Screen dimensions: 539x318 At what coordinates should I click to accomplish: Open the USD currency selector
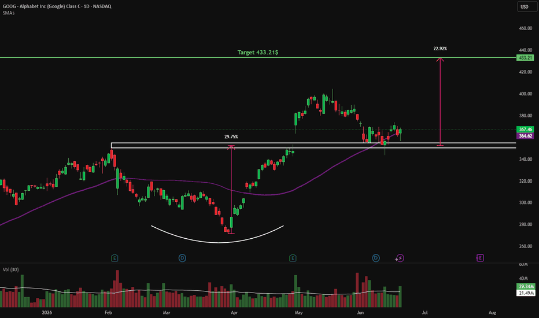527,6
